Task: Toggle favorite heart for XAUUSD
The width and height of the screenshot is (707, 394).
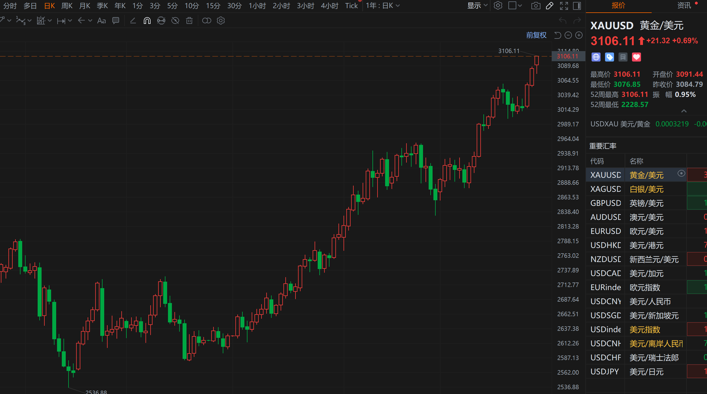Action: (636, 57)
